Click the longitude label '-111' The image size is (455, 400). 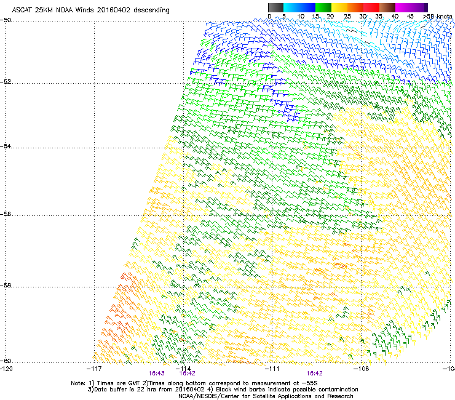[x=272, y=369]
